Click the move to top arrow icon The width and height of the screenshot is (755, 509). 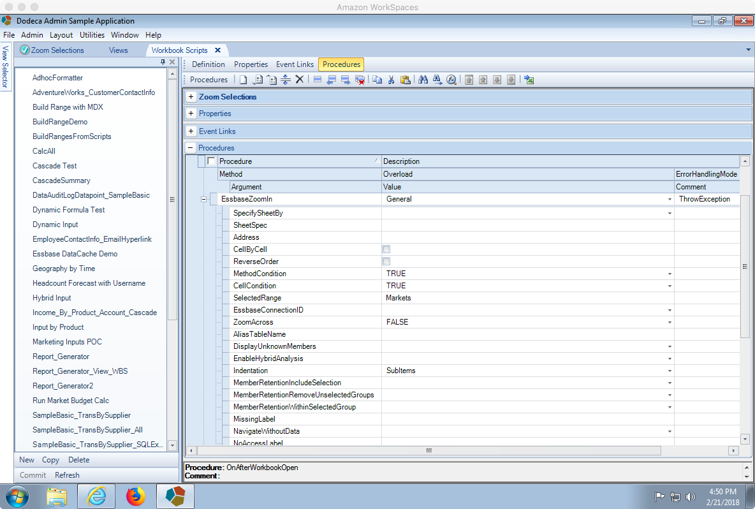pos(469,80)
